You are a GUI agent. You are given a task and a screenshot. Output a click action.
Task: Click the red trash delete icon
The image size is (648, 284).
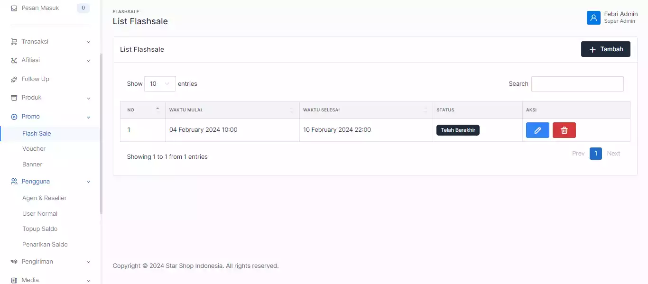(x=564, y=130)
